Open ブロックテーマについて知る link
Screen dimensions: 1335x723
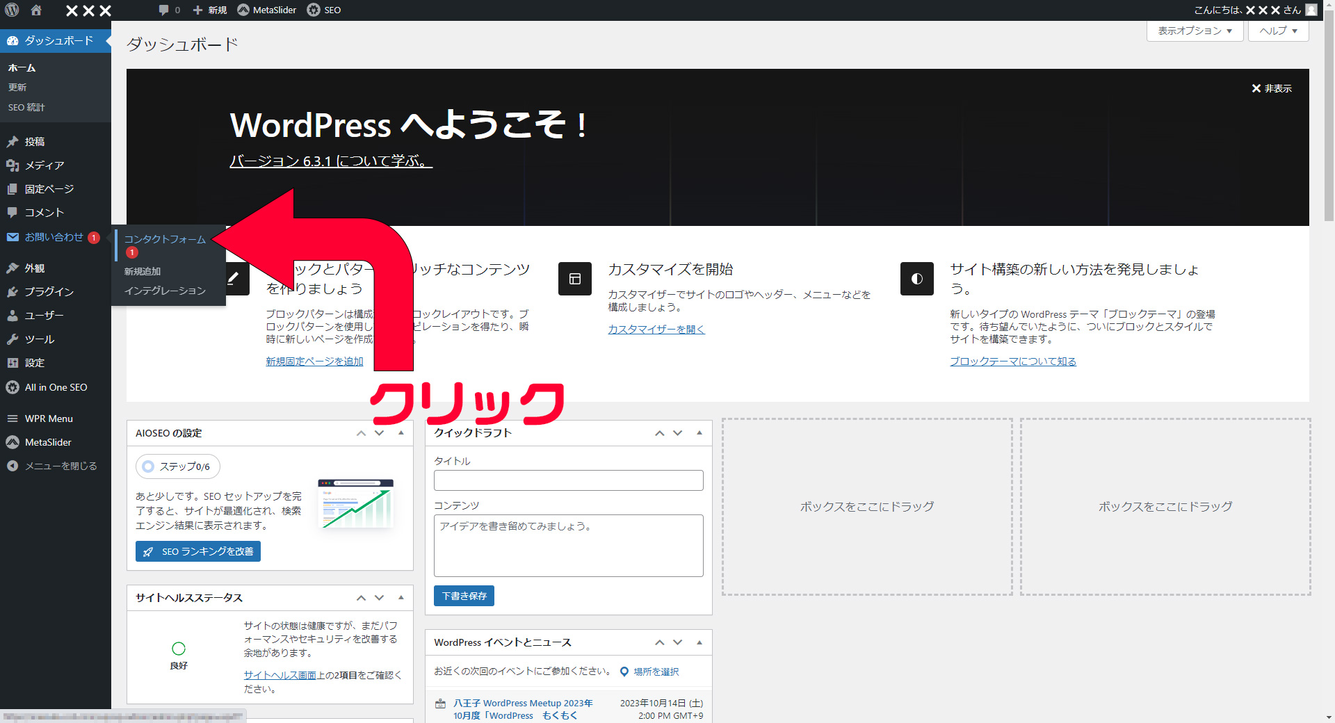[1013, 361]
